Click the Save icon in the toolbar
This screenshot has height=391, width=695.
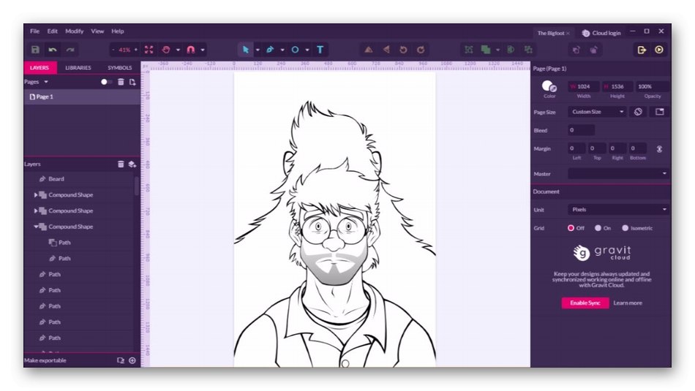coord(35,50)
